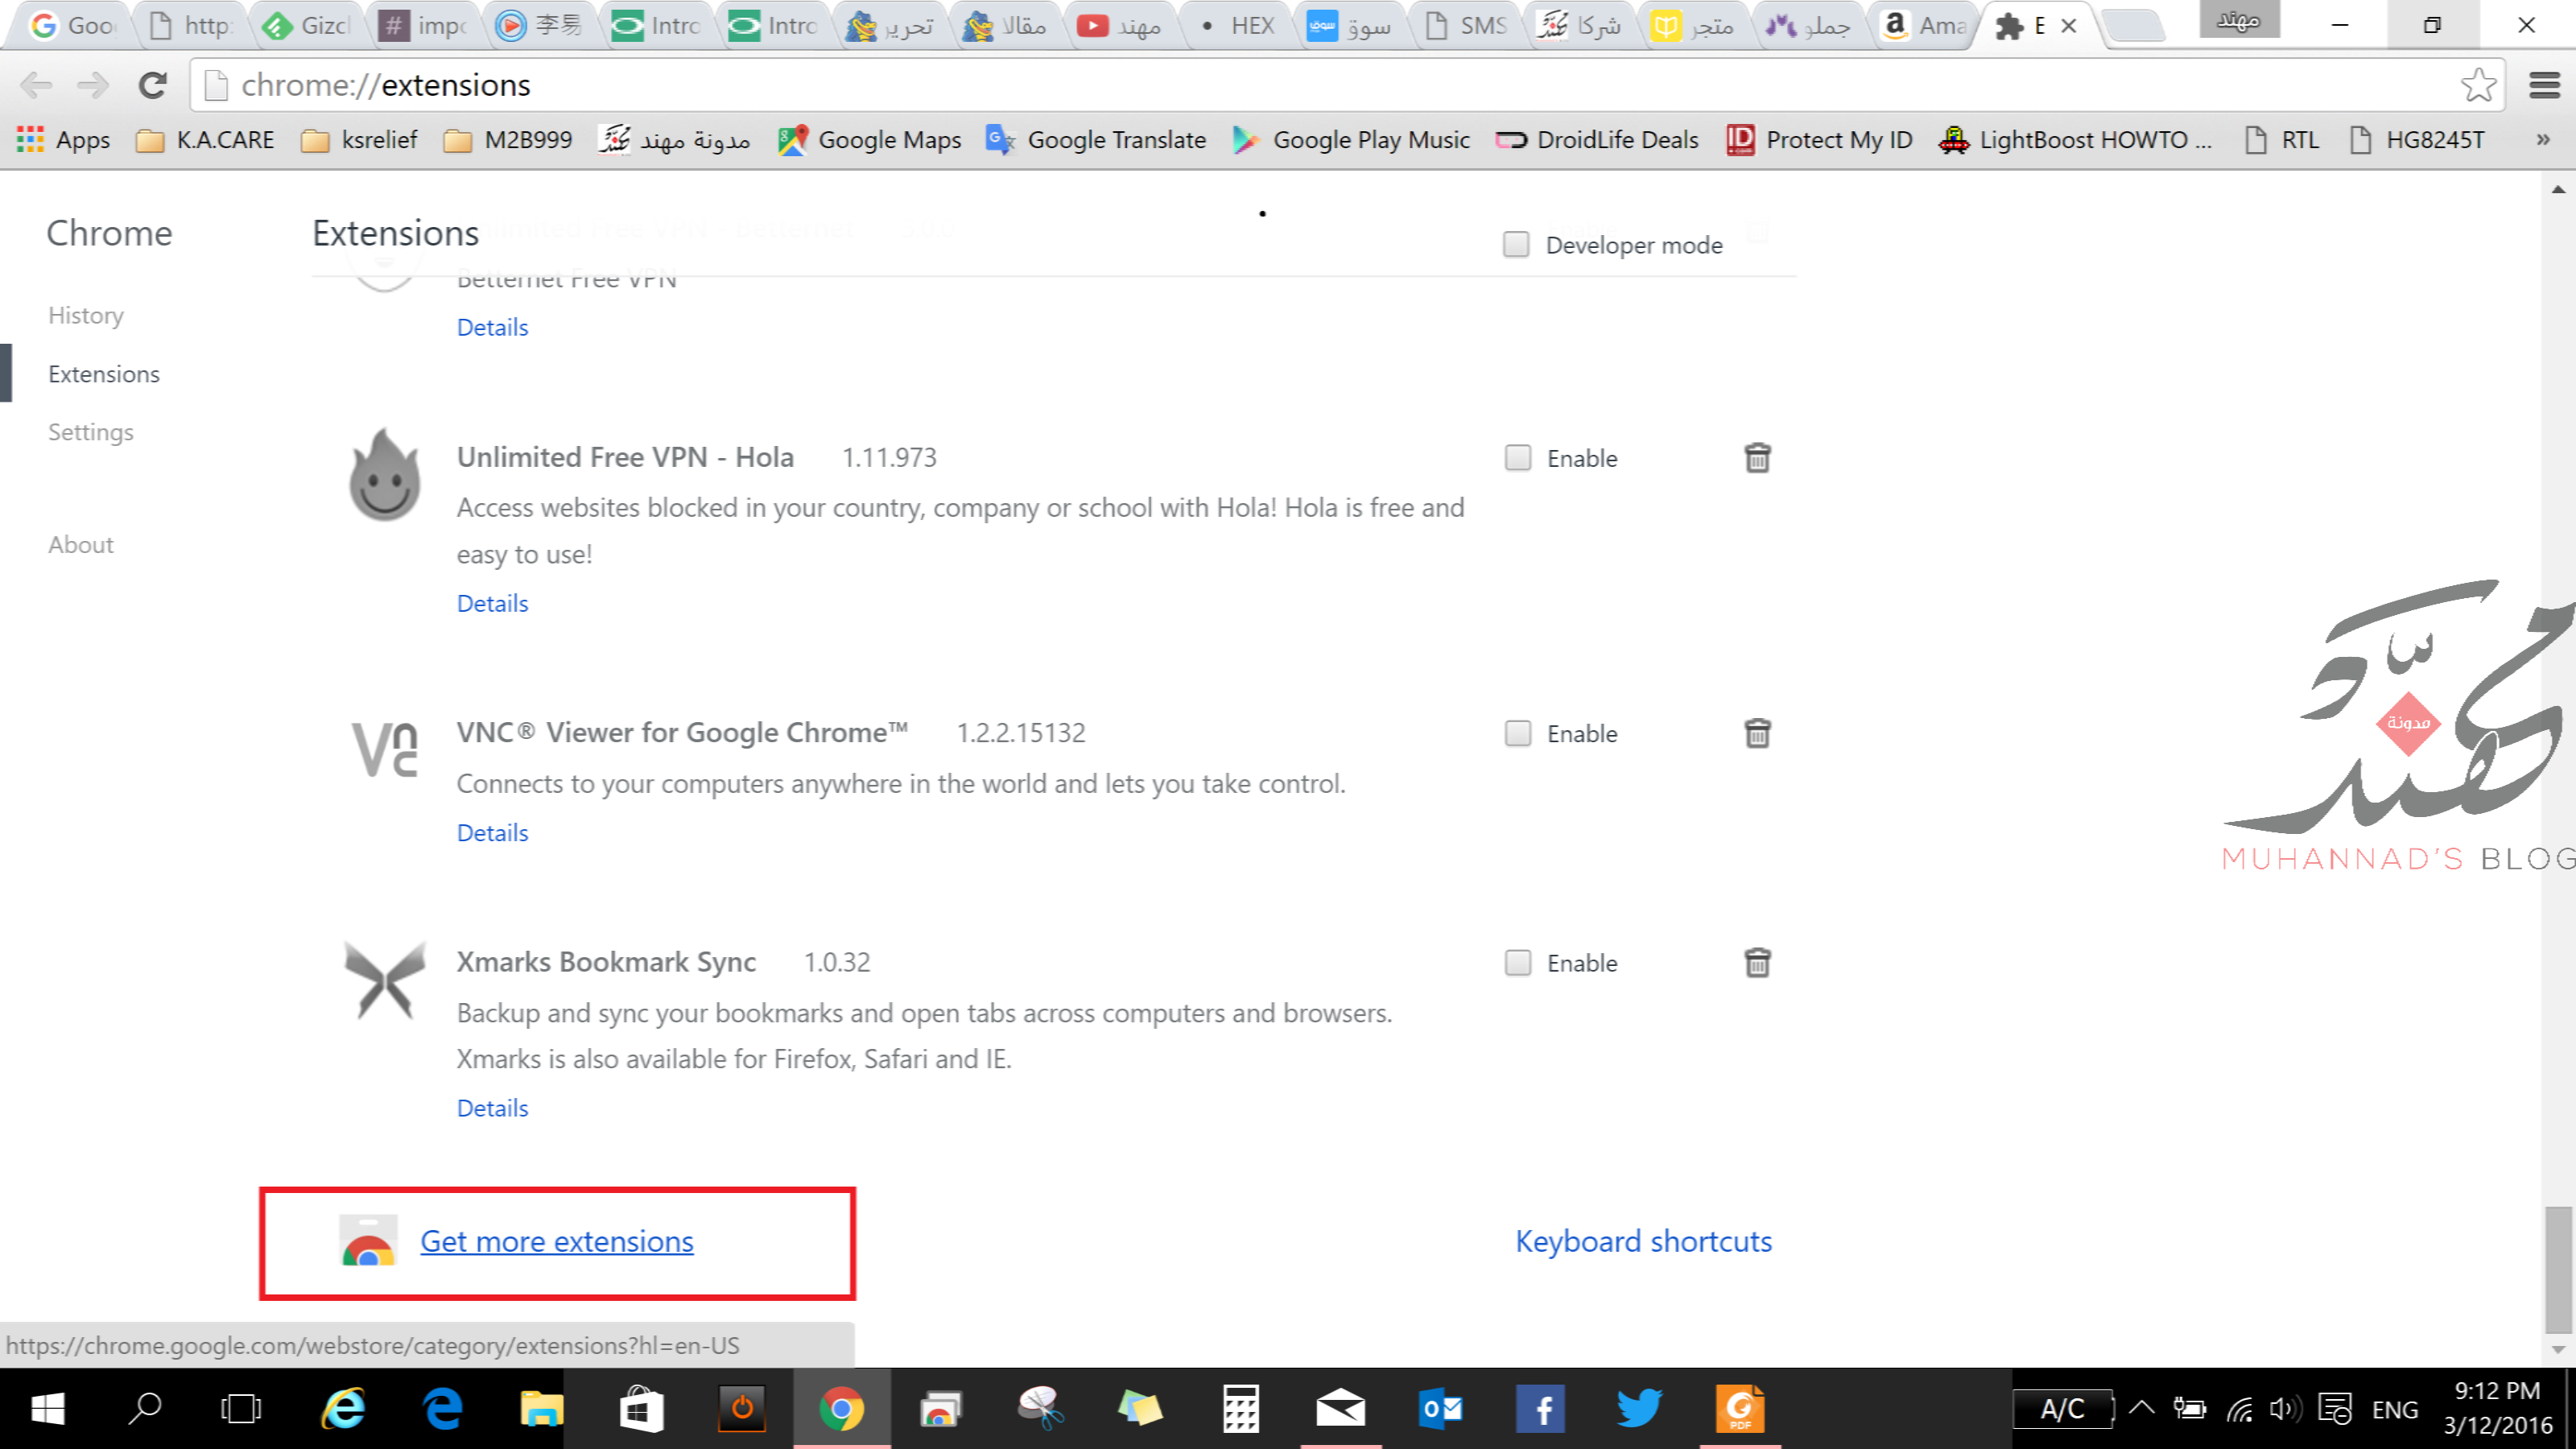Reload the page with the refresh icon
The width and height of the screenshot is (2576, 1449).
(x=152, y=85)
